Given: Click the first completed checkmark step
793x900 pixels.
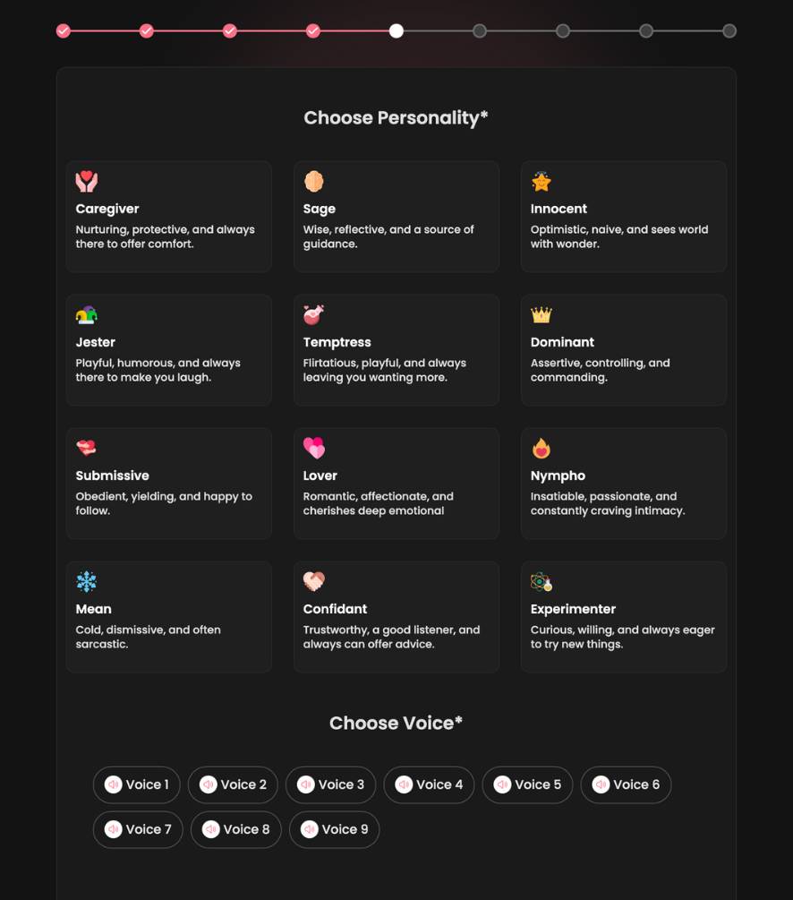Looking at the screenshot, I should click(63, 30).
